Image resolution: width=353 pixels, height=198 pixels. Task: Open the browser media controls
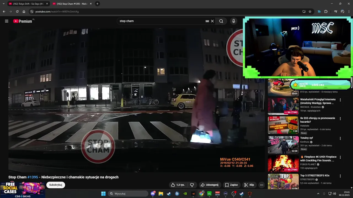[x=336, y=12]
